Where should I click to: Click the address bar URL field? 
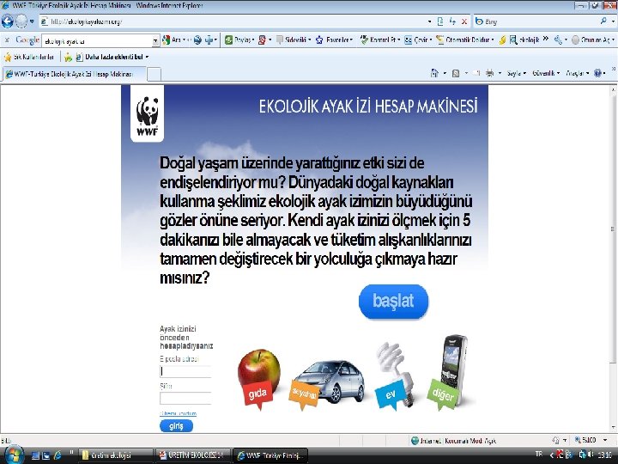pos(233,21)
